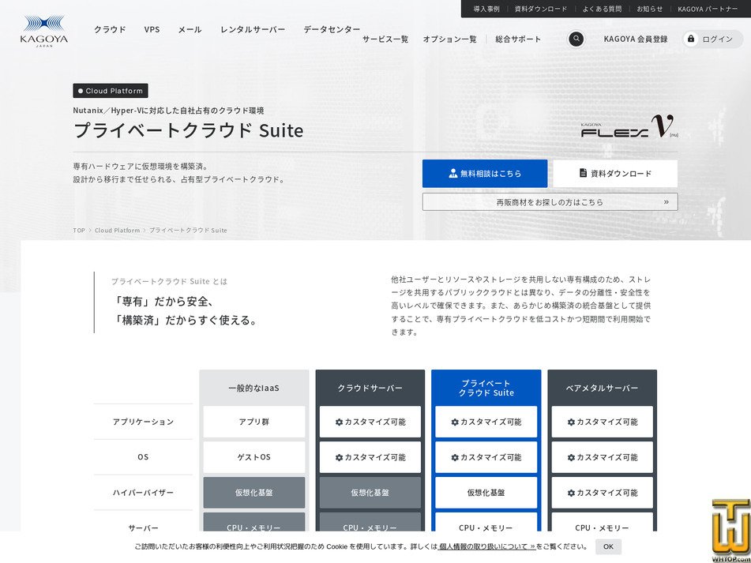
Task: Click 仮想化基盤 cell under クラウドサーバー
Action: pyautogui.click(x=370, y=493)
